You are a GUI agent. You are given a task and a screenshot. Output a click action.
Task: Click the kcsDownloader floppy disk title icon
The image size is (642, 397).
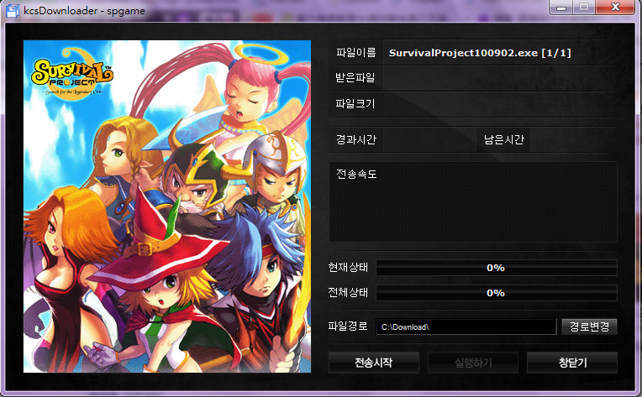pos(13,11)
